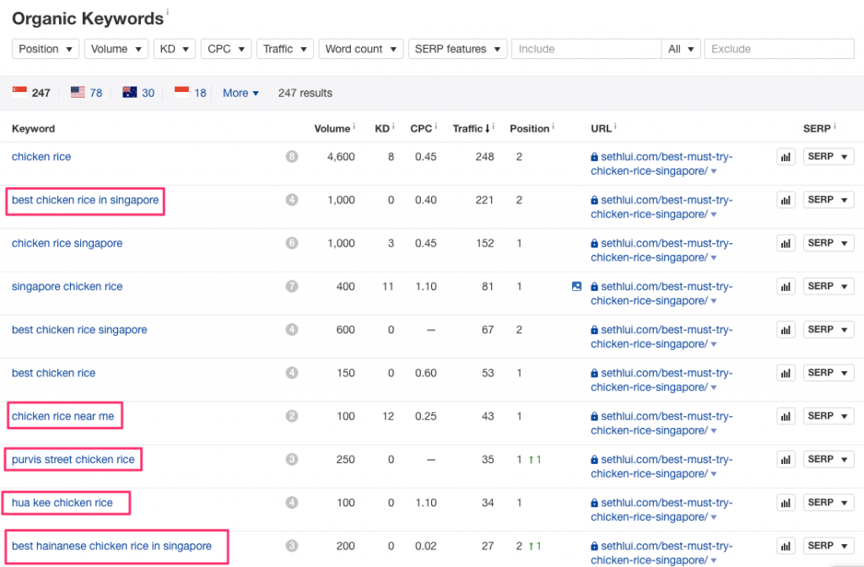Focus the Exclude keywords input field

tap(779, 49)
